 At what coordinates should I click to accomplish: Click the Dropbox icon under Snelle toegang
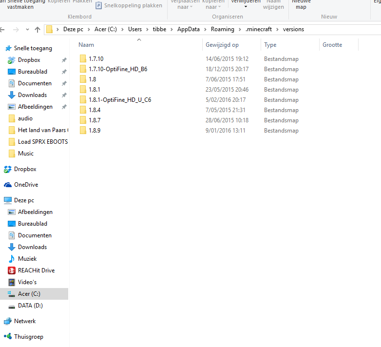[11, 60]
